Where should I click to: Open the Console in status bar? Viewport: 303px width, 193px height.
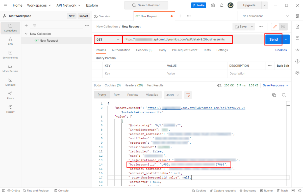pos(61,191)
